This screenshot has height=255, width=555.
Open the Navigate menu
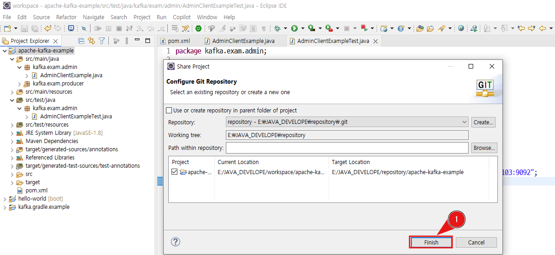[93, 17]
